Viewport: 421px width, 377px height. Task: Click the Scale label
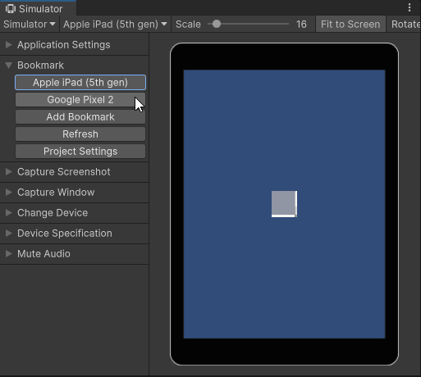coord(188,25)
